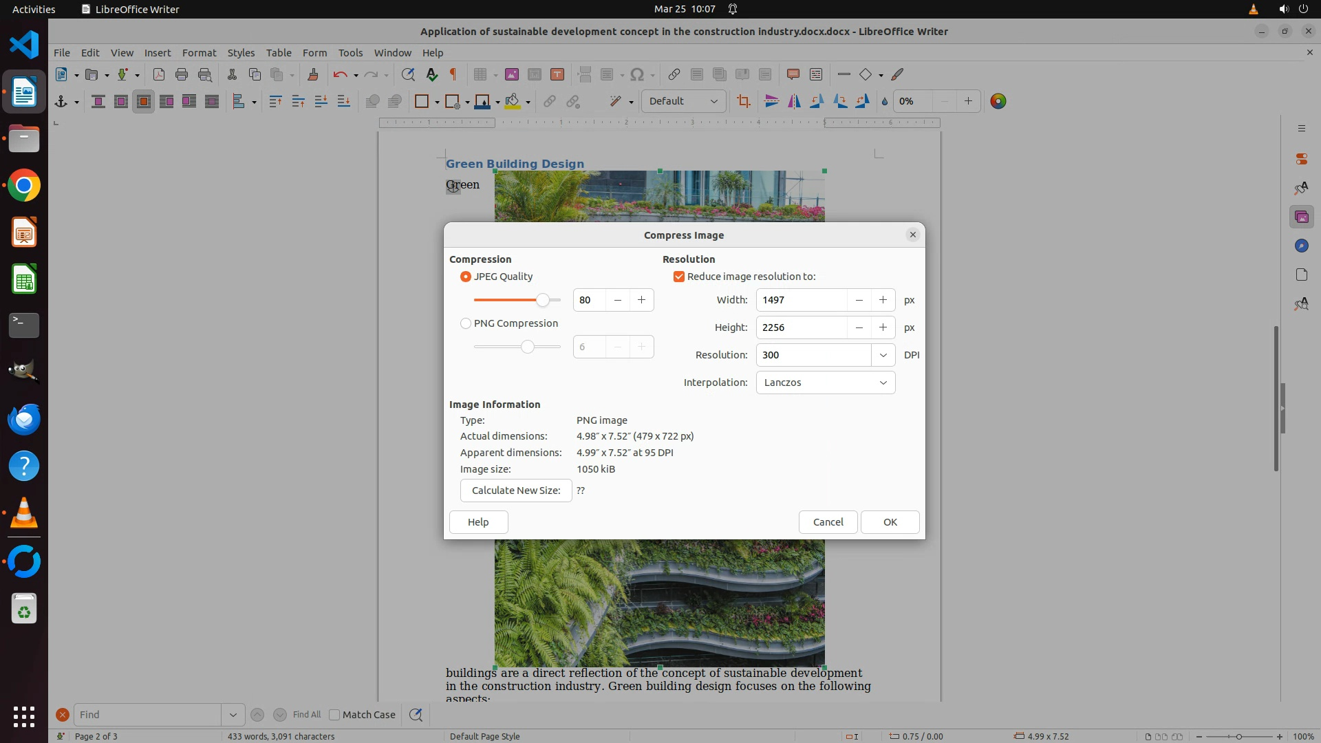Click the Export as PDF icon

(x=158, y=74)
